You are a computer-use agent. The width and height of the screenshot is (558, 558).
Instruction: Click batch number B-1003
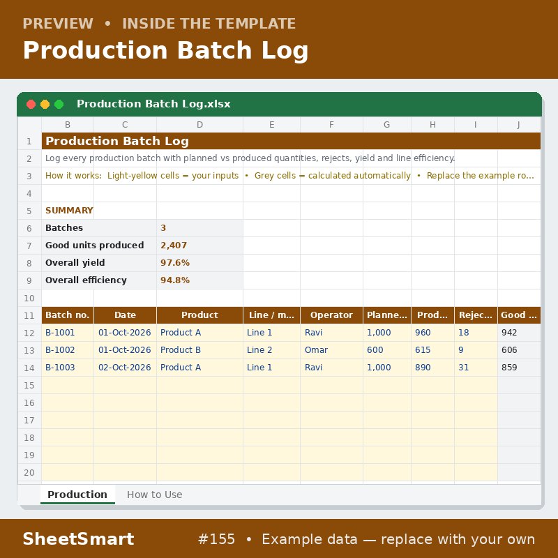tap(68, 368)
